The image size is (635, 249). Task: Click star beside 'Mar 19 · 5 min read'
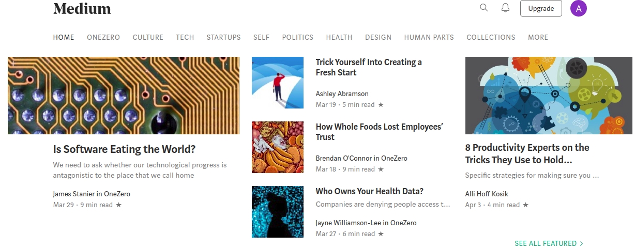(381, 105)
